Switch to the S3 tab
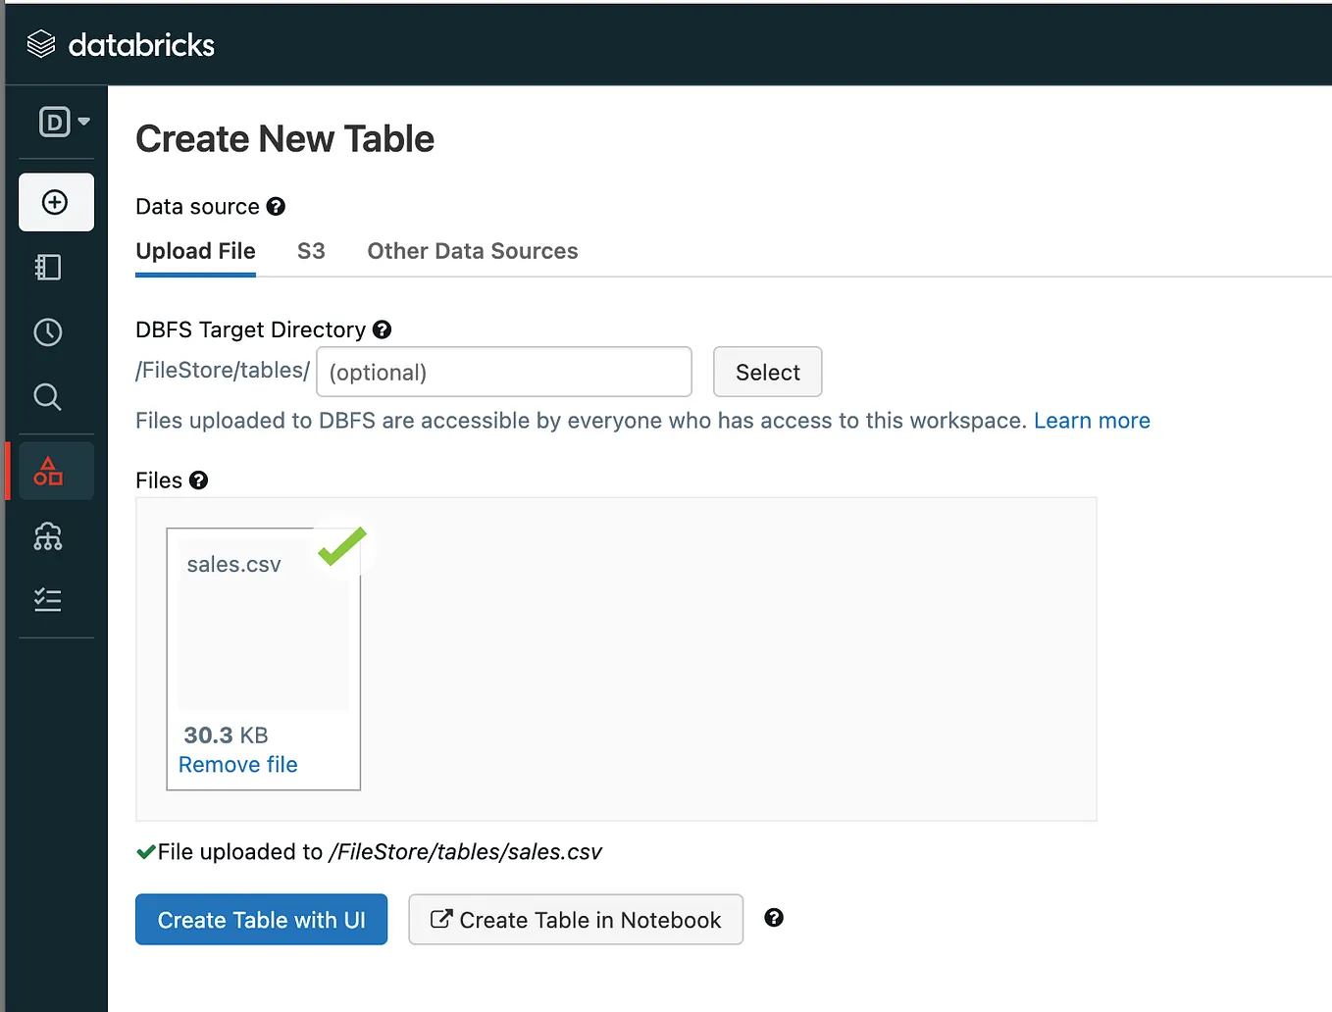 311,251
